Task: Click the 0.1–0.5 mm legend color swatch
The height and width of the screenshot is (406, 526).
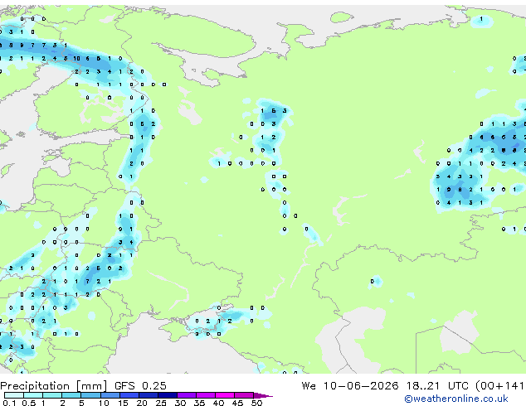Action: click(x=14, y=395)
